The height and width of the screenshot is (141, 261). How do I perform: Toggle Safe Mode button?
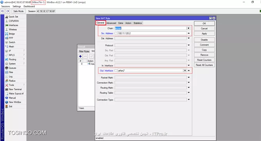tap(18, 11)
